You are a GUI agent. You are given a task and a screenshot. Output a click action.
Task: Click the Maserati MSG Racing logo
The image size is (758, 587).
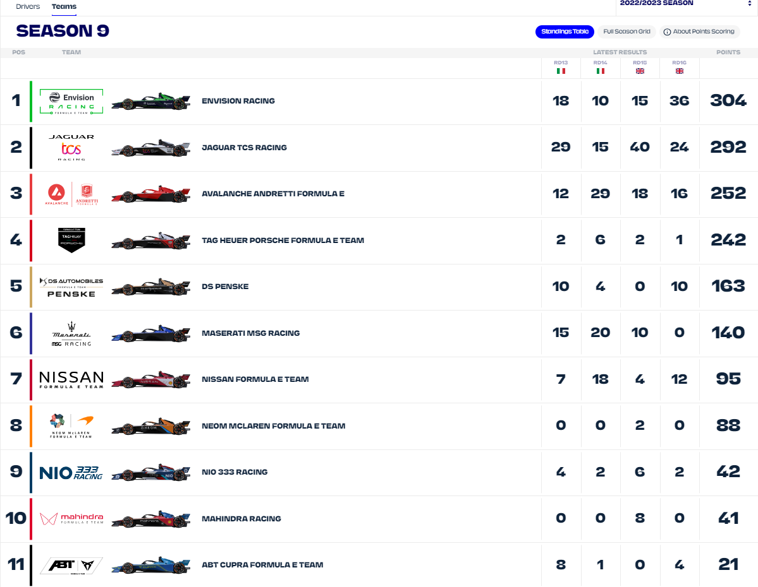click(x=71, y=333)
